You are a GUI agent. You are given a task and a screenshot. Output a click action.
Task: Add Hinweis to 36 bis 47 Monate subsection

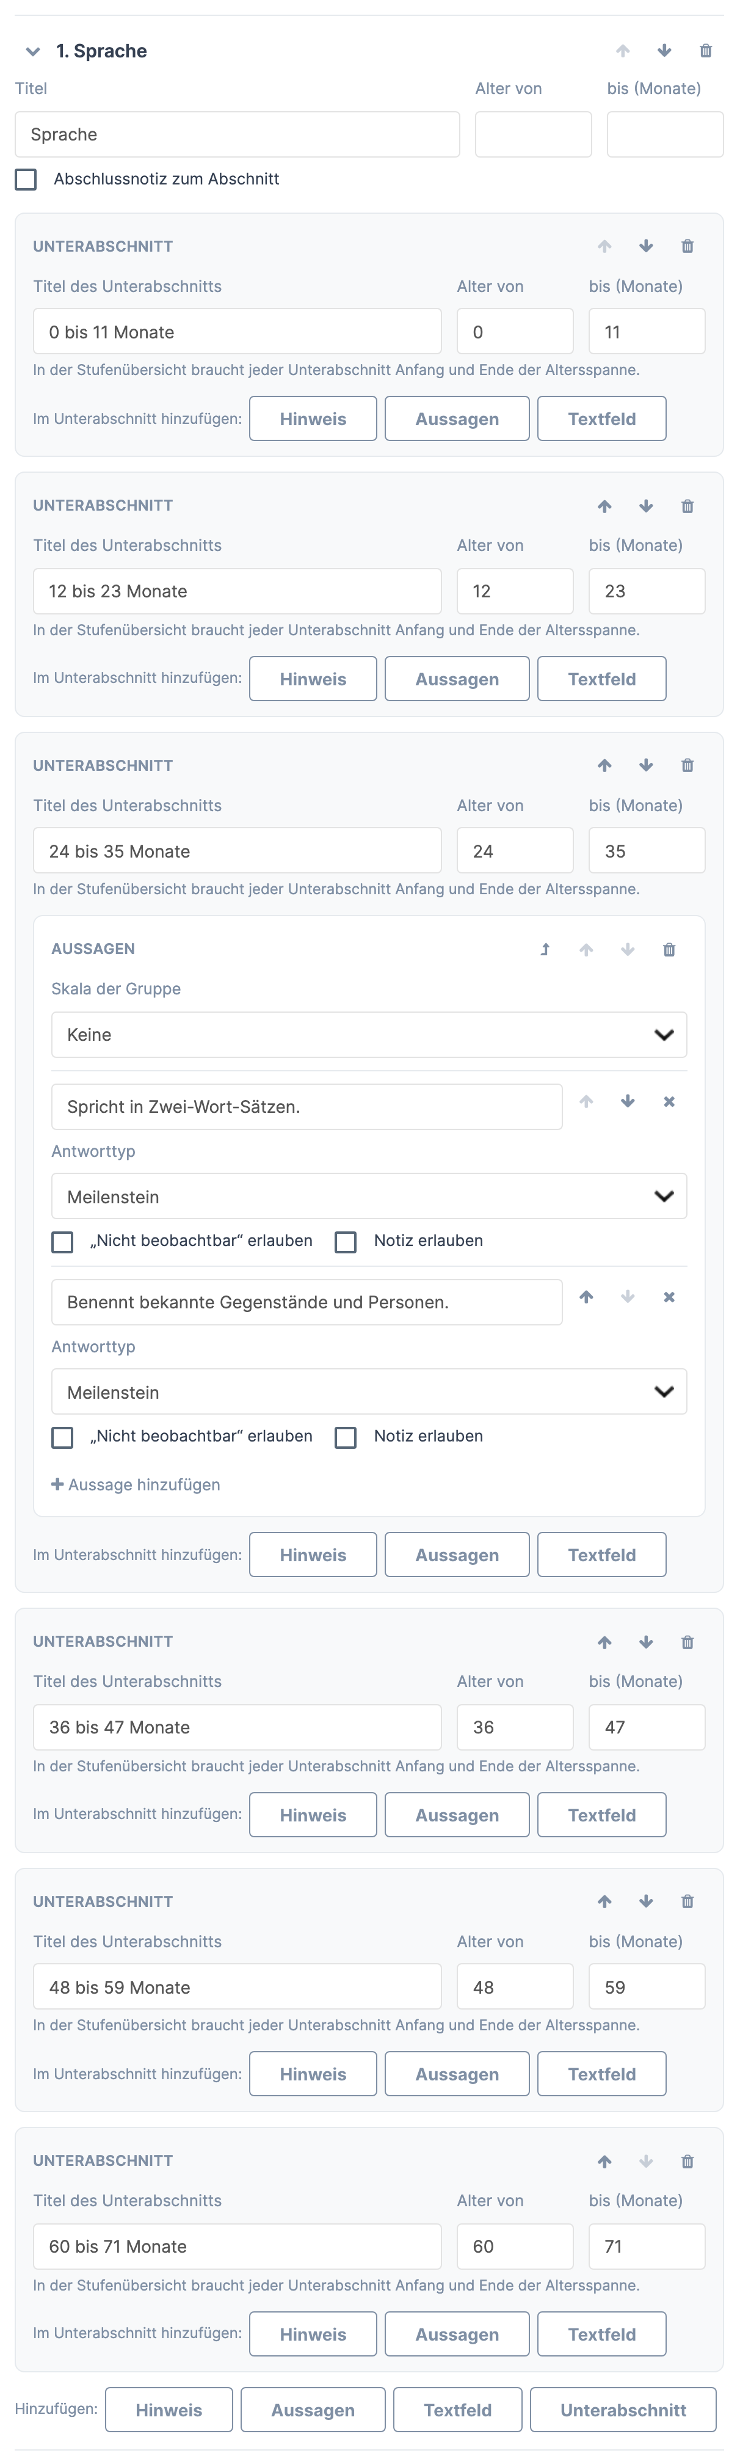313,1815
